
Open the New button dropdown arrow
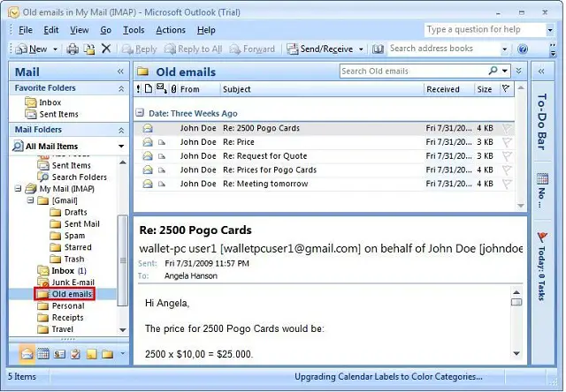[55, 49]
